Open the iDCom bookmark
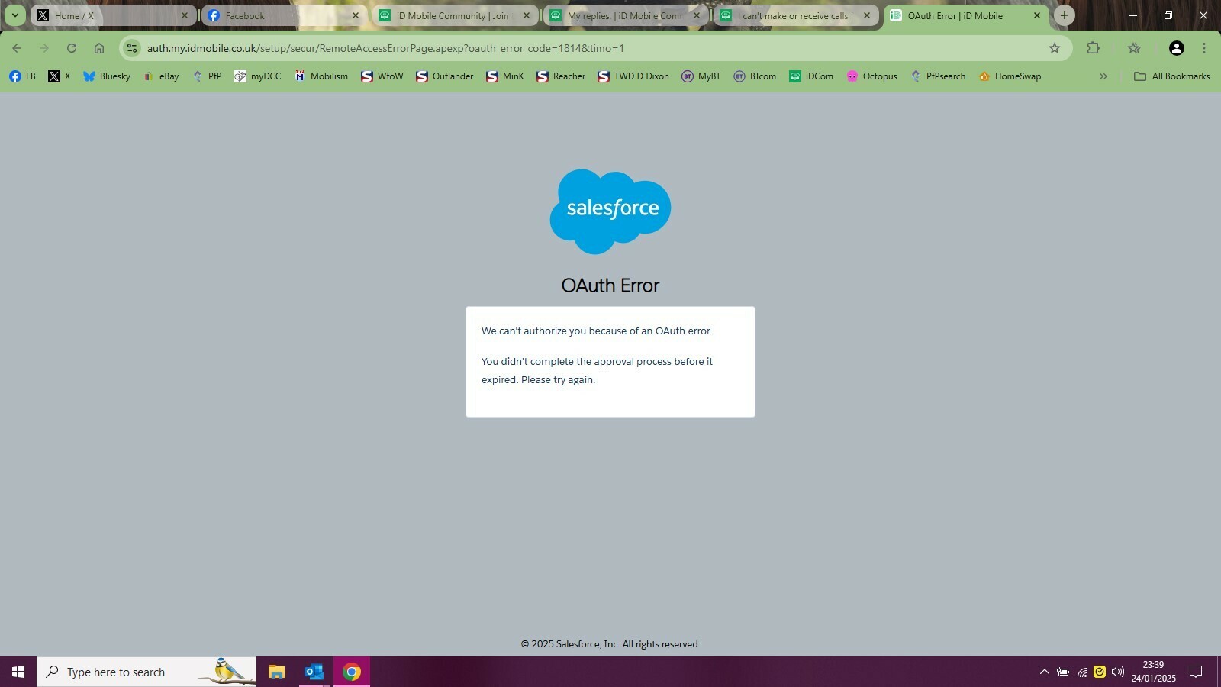 (811, 76)
